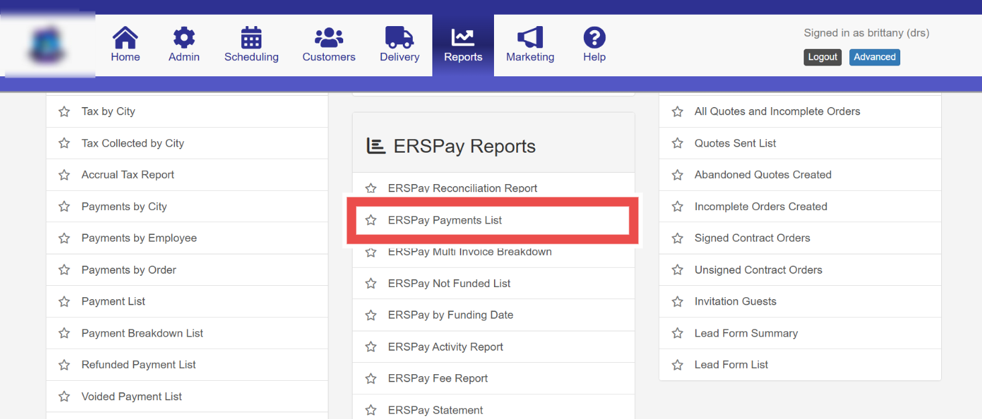The image size is (982, 419).
Task: Star the ERSPay Payments List report
Action: (371, 220)
